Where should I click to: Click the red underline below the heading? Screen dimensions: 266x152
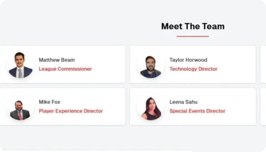coord(193,36)
